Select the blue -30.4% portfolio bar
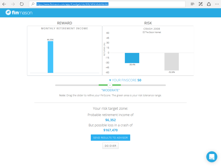Viewport: 221px width, 166px height. tap(132, 58)
